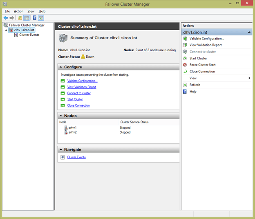Open the File menu
The width and height of the screenshot is (255, 219).
point(7,11)
